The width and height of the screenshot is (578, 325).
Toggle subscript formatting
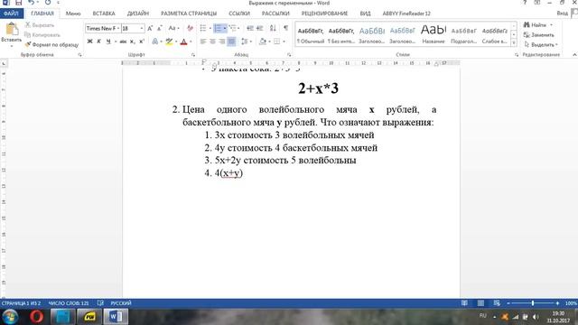tap(133, 42)
